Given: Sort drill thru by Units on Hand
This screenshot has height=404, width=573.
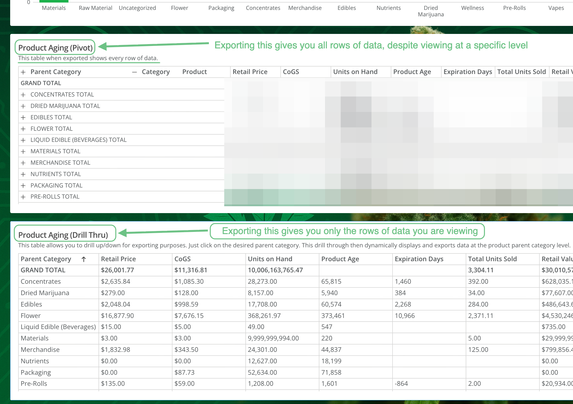Looking at the screenshot, I should 270,259.
